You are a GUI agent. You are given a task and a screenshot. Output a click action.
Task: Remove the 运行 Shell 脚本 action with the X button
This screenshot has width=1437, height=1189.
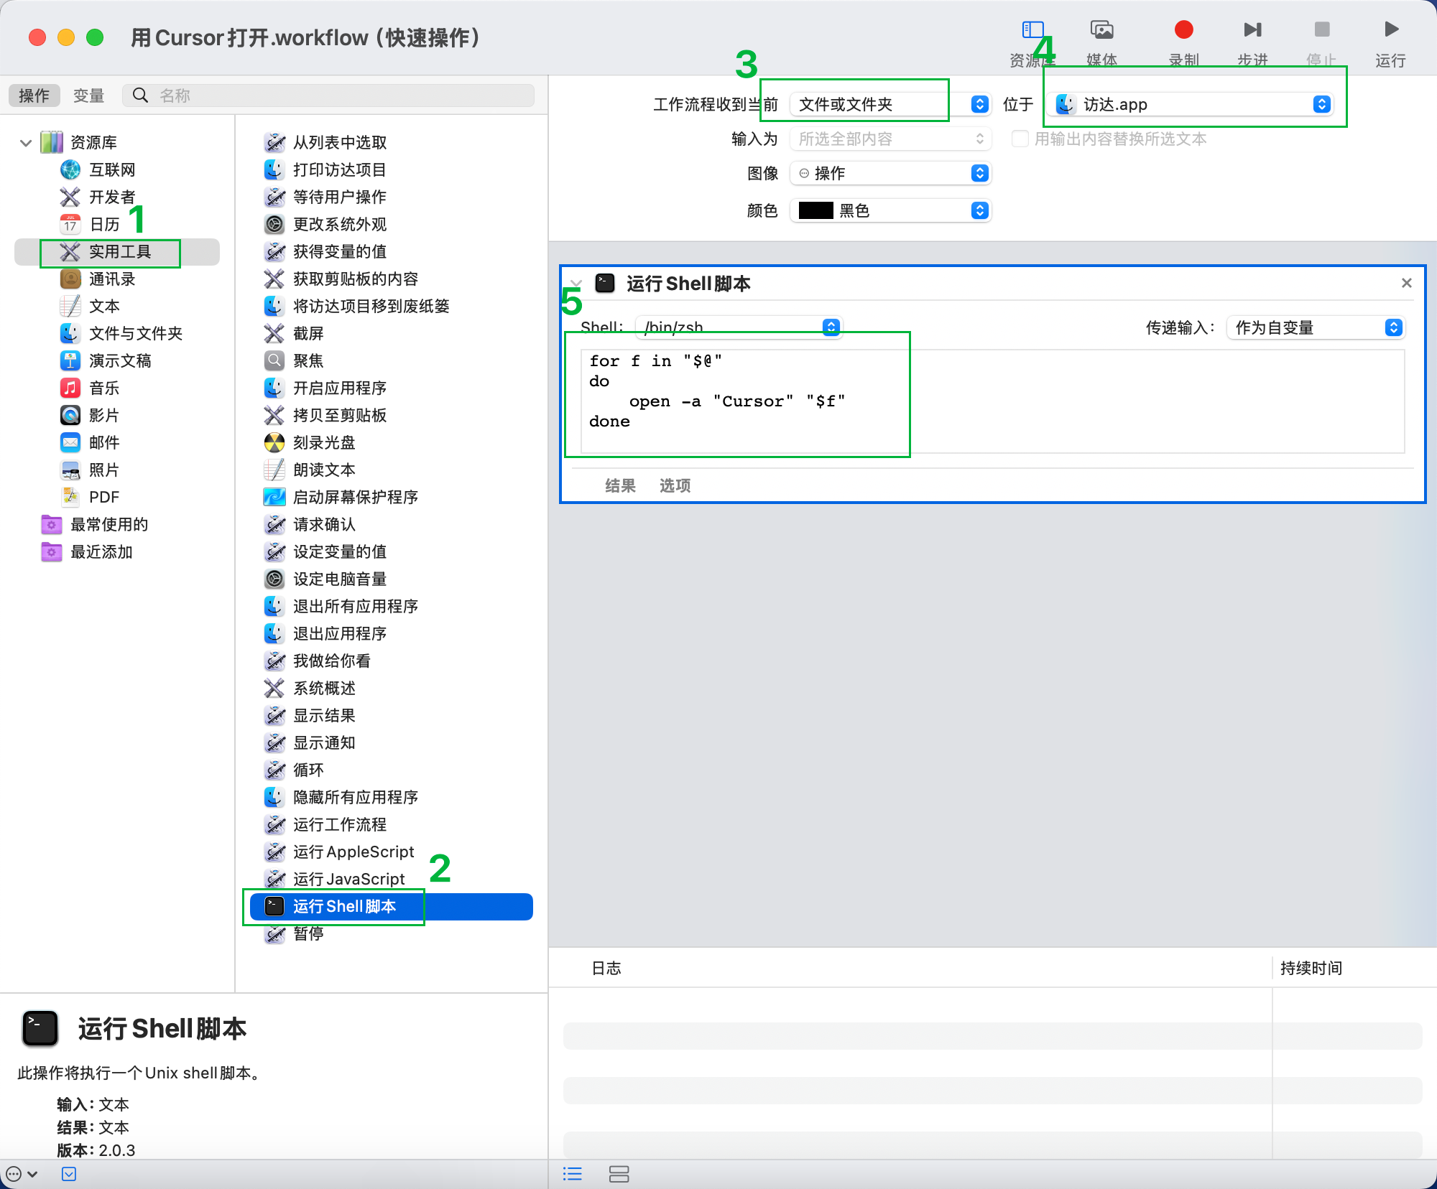pyautogui.click(x=1407, y=284)
